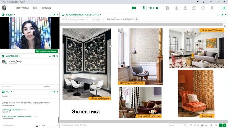Open the window kebab menu in title bar
The image size is (228, 128).
(203, 2)
